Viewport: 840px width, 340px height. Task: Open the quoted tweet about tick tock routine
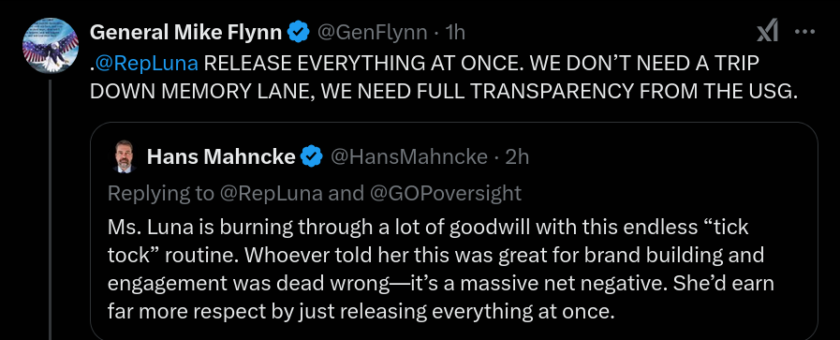454,230
